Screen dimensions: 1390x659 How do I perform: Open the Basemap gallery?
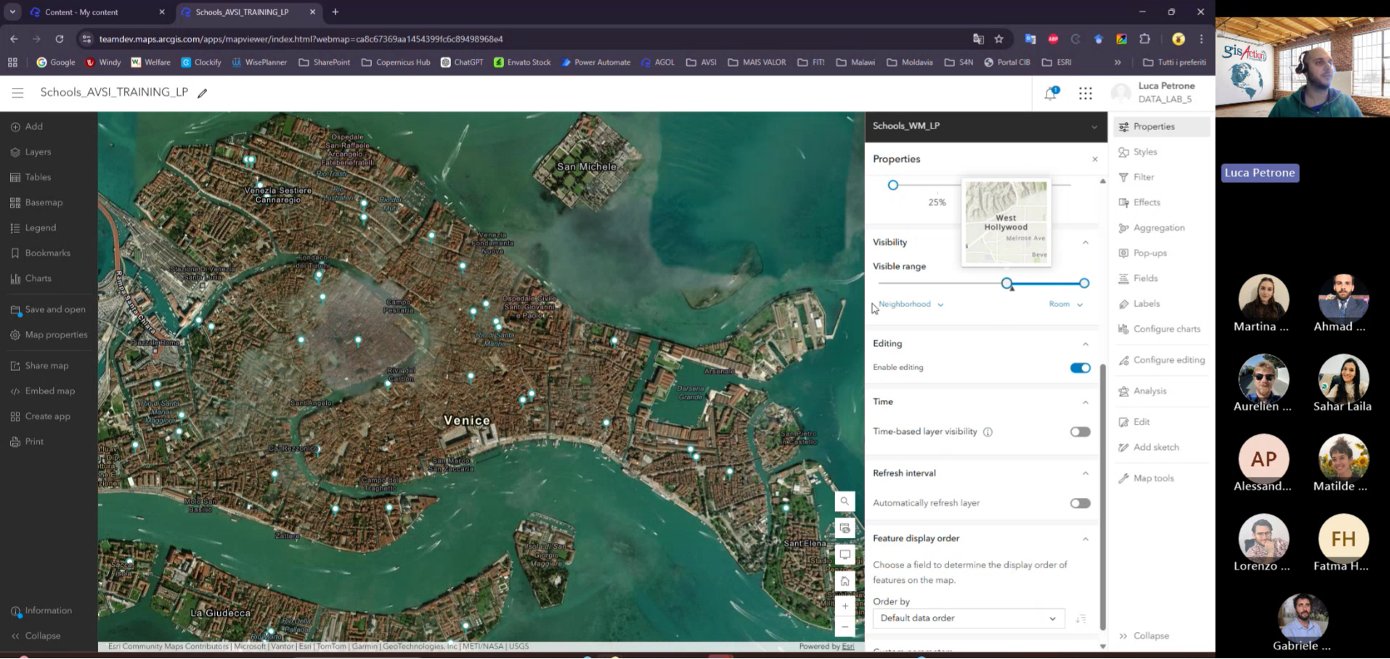37,202
